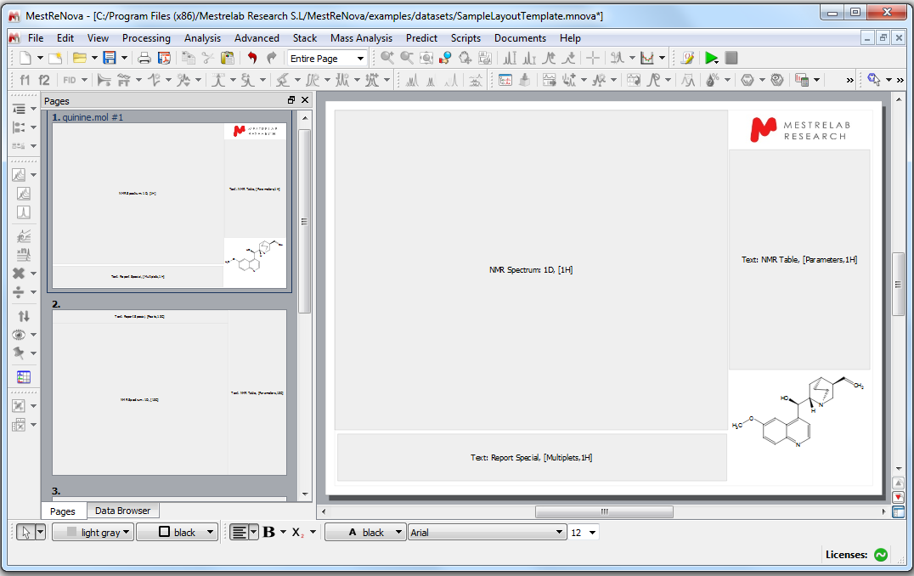Image resolution: width=914 pixels, height=576 pixels.
Task: Zoom in with the magnifier plus icon
Action: pyautogui.click(x=387, y=58)
